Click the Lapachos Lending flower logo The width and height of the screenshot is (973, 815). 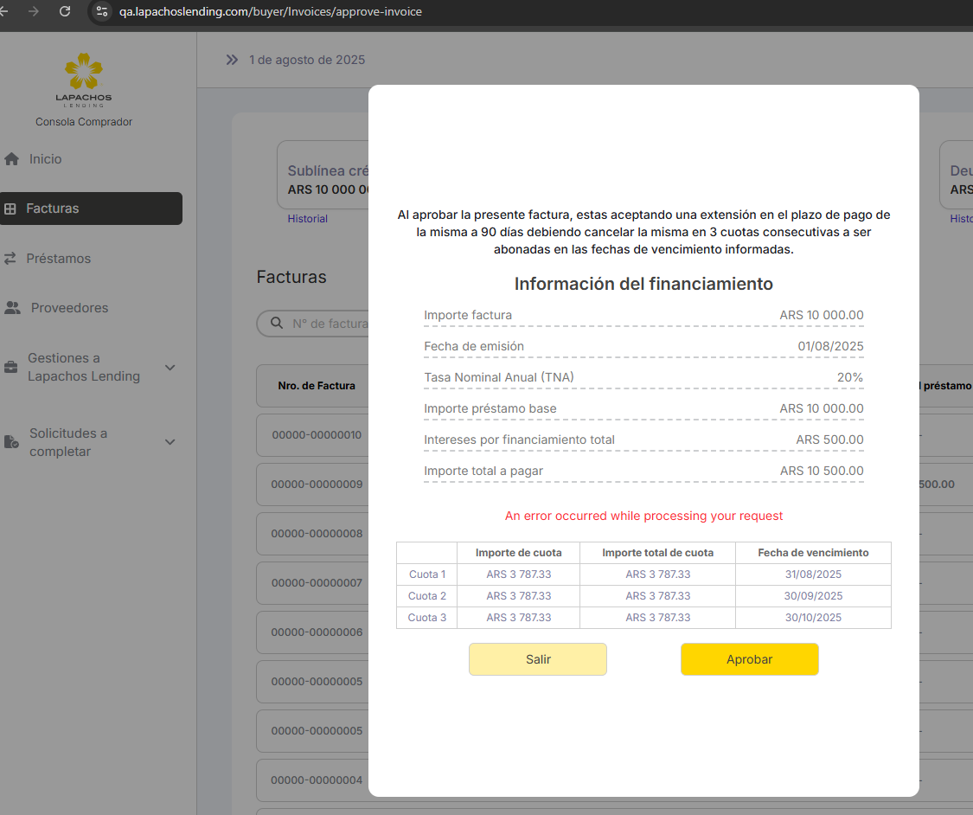(x=83, y=73)
